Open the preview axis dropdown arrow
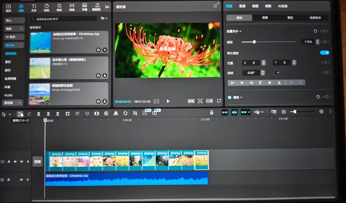The height and width of the screenshot is (203, 346). click(262, 112)
